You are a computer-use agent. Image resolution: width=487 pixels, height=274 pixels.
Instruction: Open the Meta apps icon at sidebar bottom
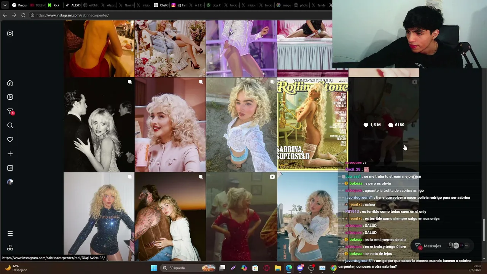[x=10, y=248]
